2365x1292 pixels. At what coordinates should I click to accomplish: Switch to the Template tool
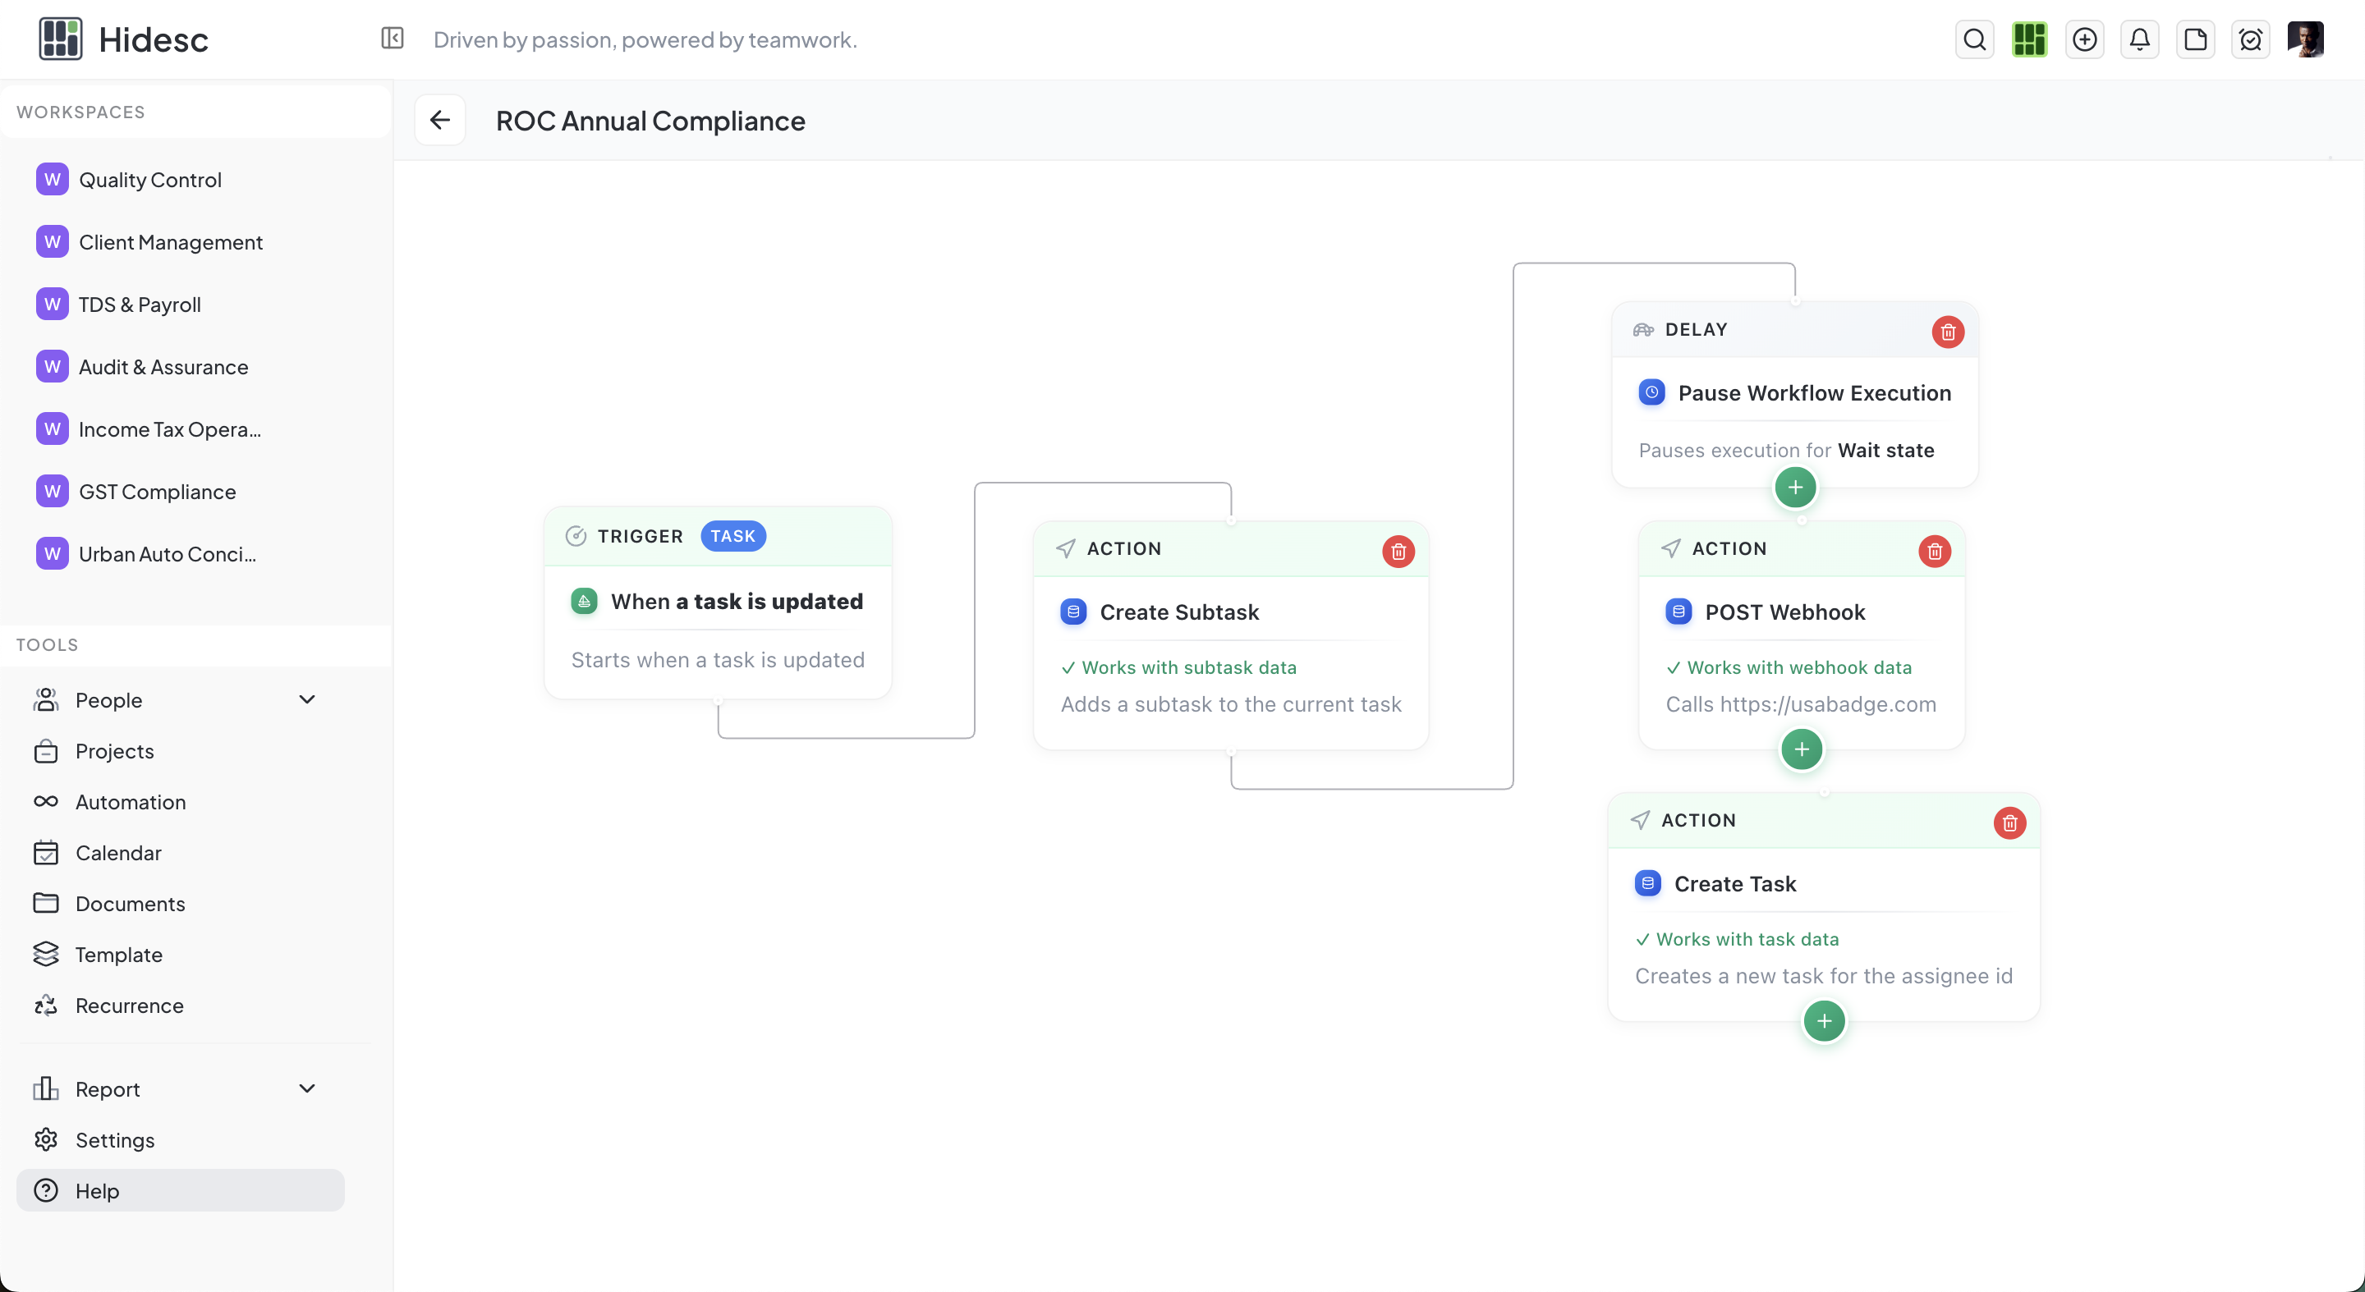pyautogui.click(x=120, y=953)
